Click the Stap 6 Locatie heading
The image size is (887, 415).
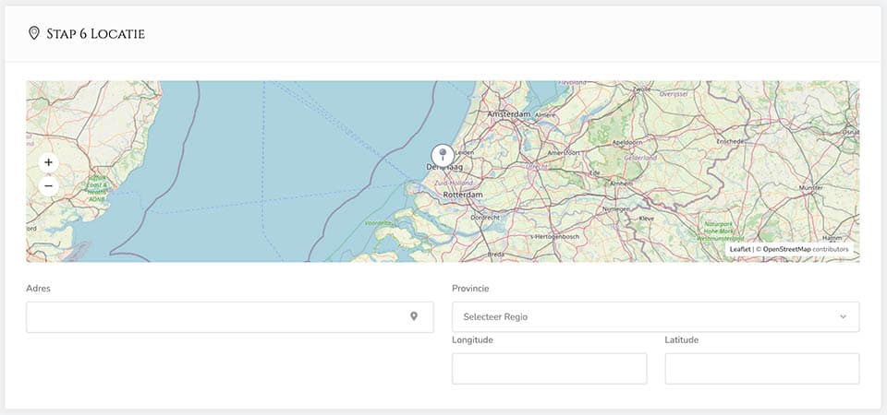(95, 34)
